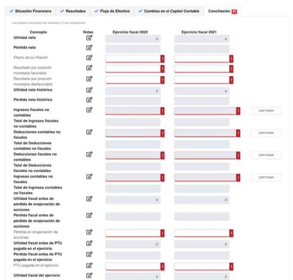Go to the Resultados tab
Screen dimensions: 293x280
point(73,11)
